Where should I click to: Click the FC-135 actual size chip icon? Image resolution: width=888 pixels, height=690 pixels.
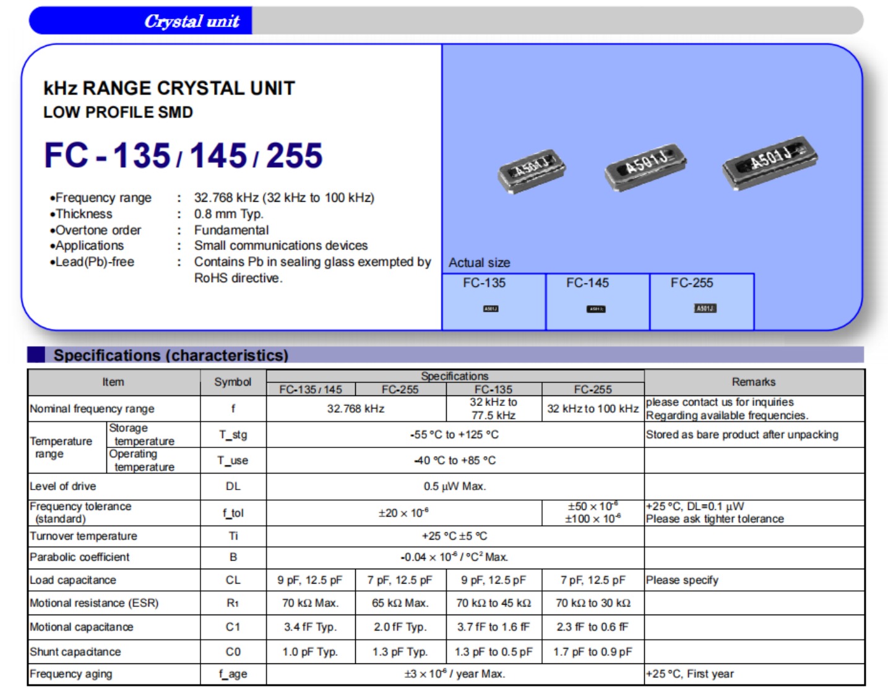coord(490,308)
